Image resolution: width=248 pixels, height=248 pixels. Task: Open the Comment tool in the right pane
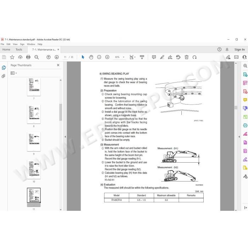point(245,100)
